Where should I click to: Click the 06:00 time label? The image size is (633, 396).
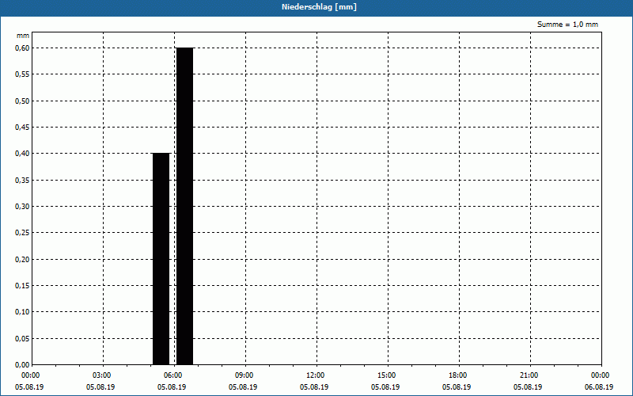click(172, 375)
